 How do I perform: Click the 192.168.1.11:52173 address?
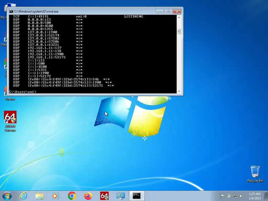[47, 57]
